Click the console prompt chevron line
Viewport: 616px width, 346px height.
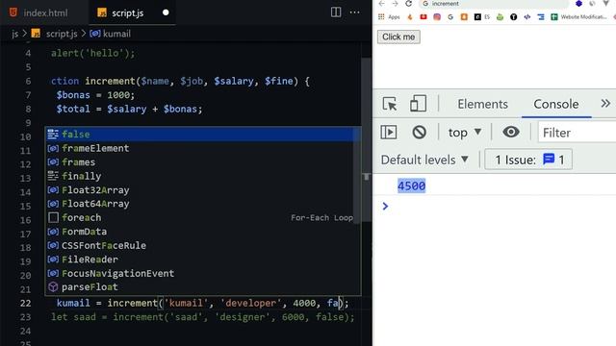pos(385,206)
